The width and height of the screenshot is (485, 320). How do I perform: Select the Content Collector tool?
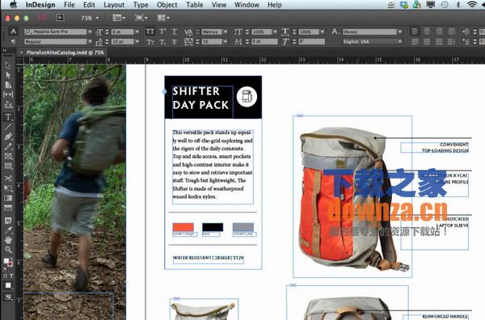point(8,105)
